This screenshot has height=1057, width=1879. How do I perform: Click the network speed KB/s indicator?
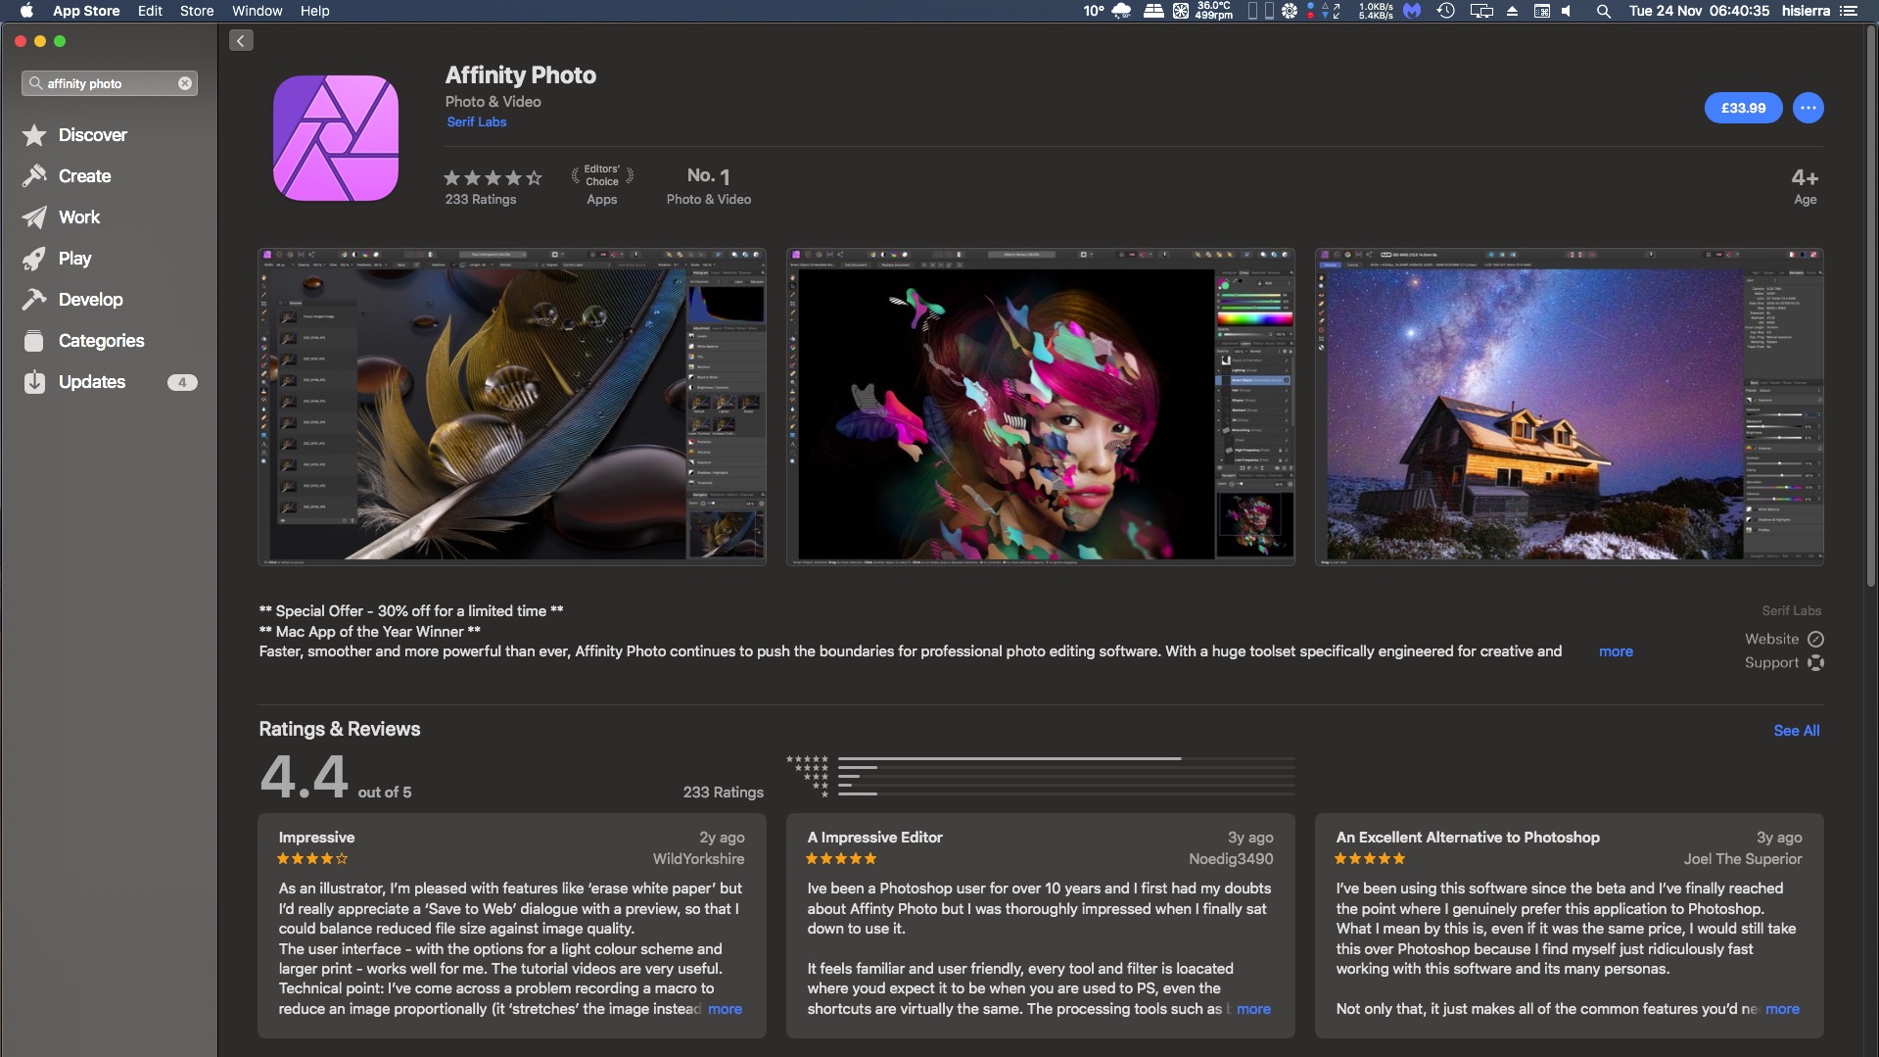click(1376, 11)
